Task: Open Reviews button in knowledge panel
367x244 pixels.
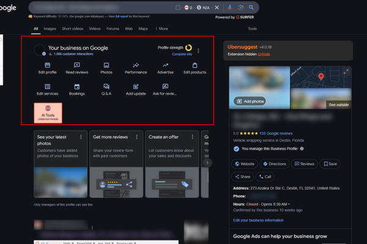Action: coord(304,164)
